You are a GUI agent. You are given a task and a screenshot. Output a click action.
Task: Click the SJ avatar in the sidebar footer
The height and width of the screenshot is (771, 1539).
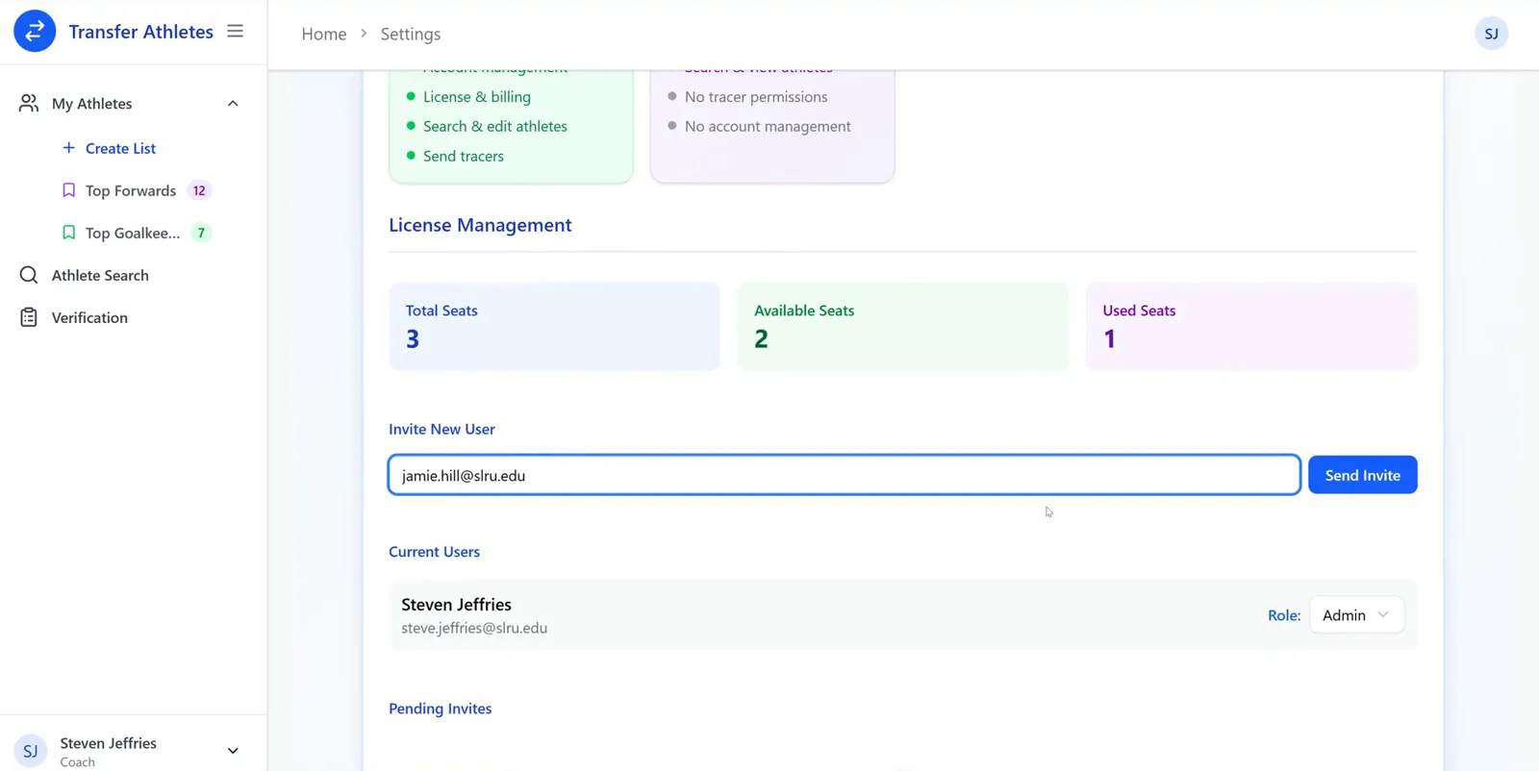pos(30,751)
